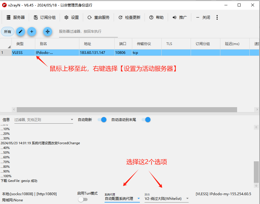Click the auto-adjust column width icon
This screenshot has height=204, width=260.
point(48,31)
